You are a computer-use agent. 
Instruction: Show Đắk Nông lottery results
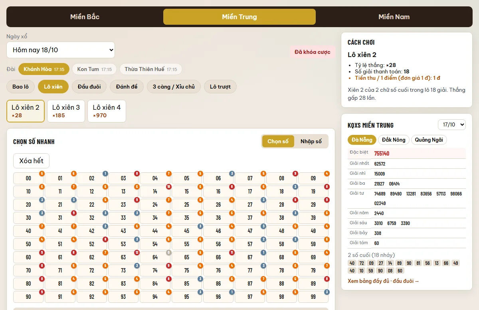[394, 140]
